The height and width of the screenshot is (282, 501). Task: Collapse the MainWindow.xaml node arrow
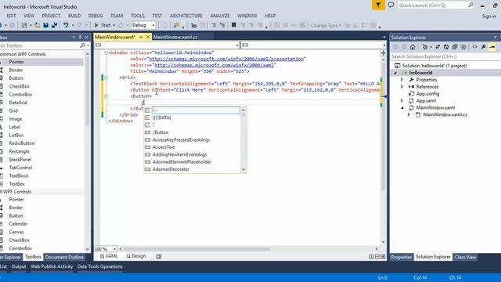tap(402, 108)
